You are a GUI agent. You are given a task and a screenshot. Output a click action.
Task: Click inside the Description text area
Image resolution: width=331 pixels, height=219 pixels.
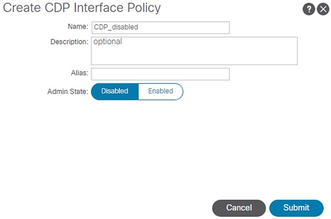pos(194,54)
